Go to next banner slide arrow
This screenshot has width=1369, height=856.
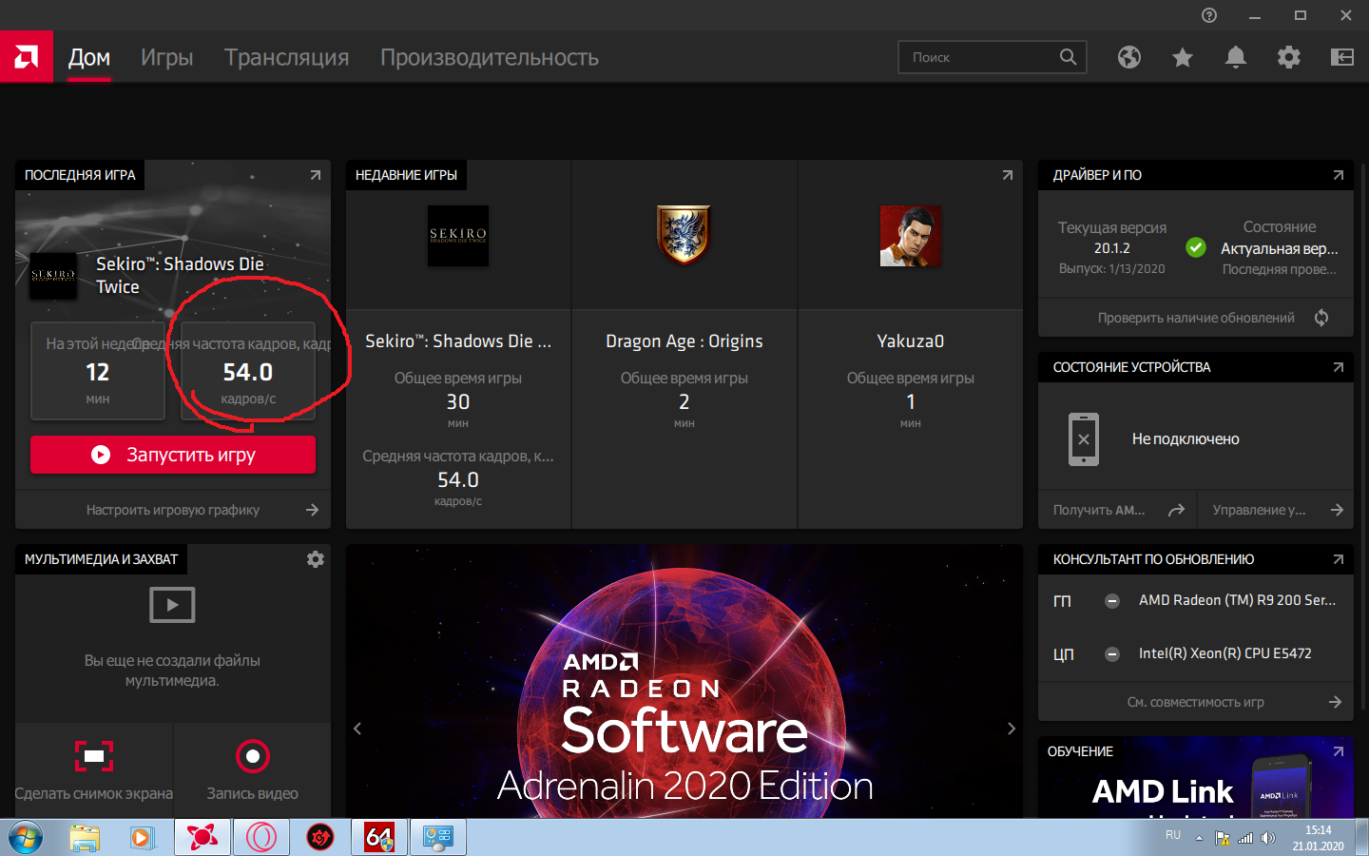tap(1012, 729)
